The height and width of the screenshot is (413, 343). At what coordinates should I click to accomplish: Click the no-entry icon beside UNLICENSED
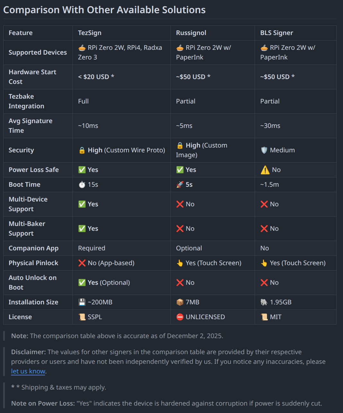click(x=180, y=317)
